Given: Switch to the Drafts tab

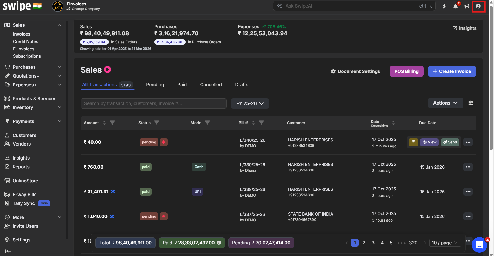Looking at the screenshot, I should pos(242,85).
